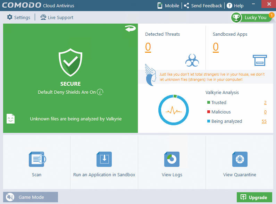Open the Malicious files count link

265,112
